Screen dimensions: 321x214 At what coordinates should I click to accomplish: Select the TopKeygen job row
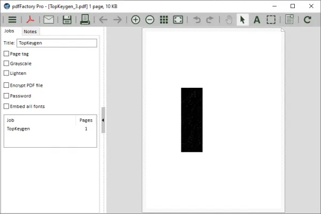50,129
